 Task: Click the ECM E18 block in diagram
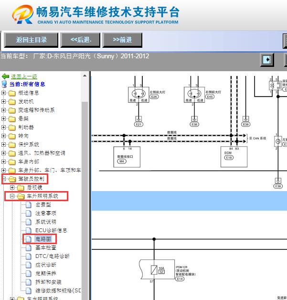click(x=234, y=157)
